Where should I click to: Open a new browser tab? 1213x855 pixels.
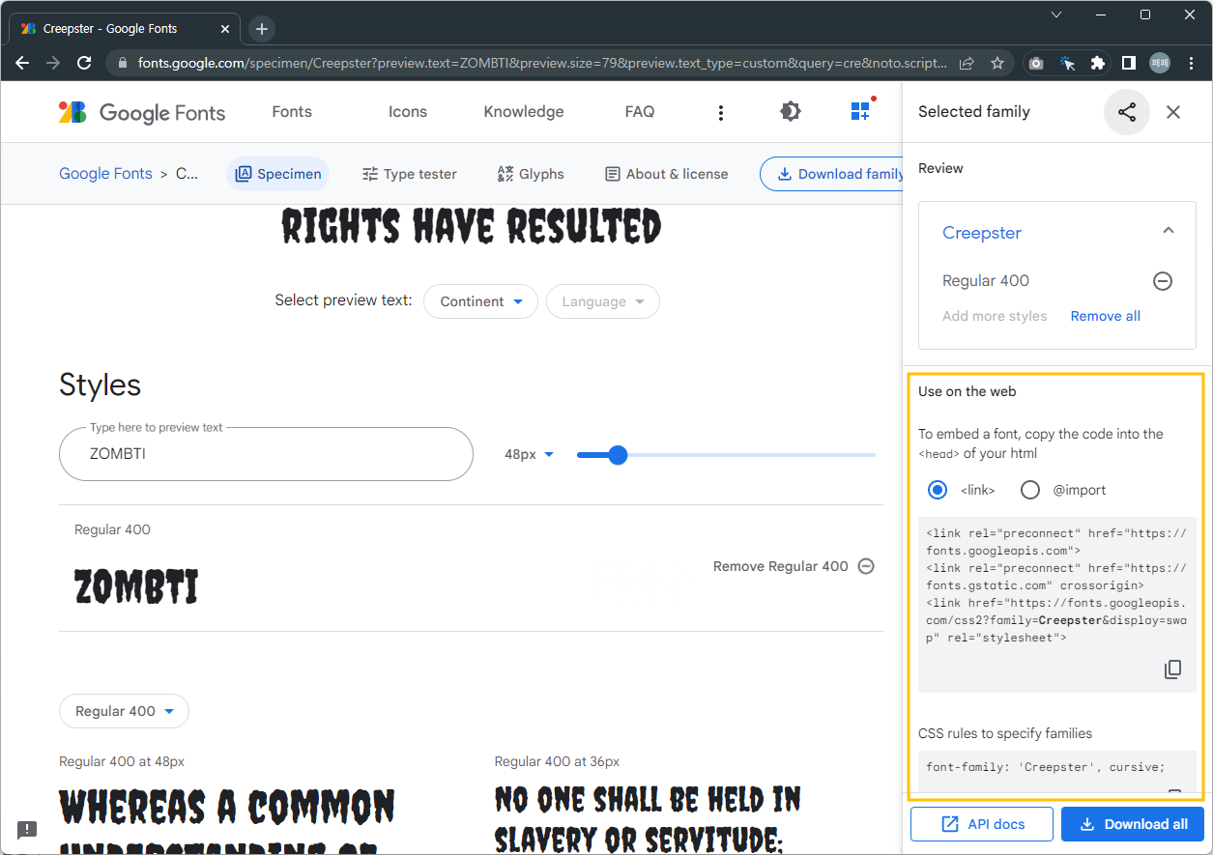tap(262, 29)
